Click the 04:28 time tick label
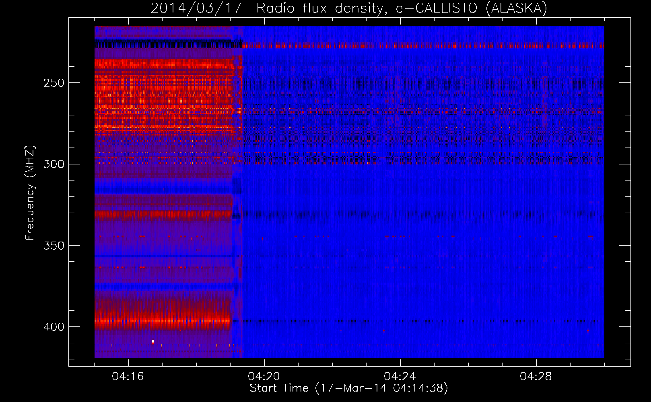This screenshot has width=651, height=402. click(x=536, y=377)
